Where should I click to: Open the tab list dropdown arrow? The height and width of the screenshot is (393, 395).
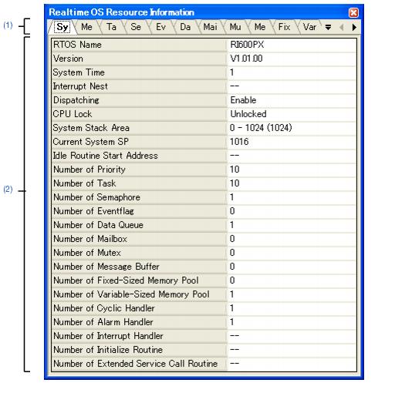[328, 27]
